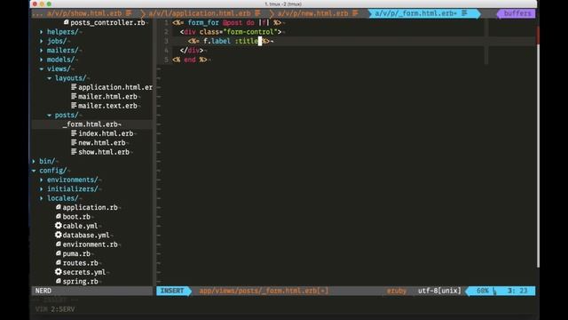The height and width of the screenshot is (320, 568).
Task: Expand the helpers/ folder
Action: point(42,32)
